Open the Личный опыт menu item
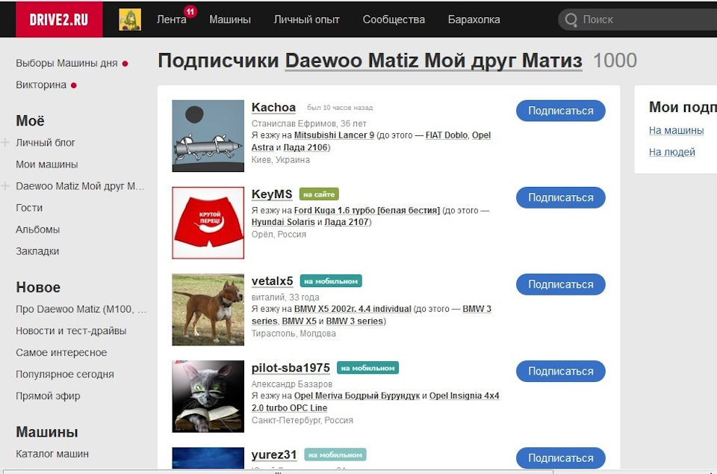This screenshot has width=717, height=474. (x=306, y=19)
